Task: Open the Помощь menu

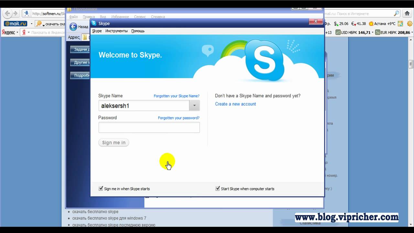Action: coord(138,31)
